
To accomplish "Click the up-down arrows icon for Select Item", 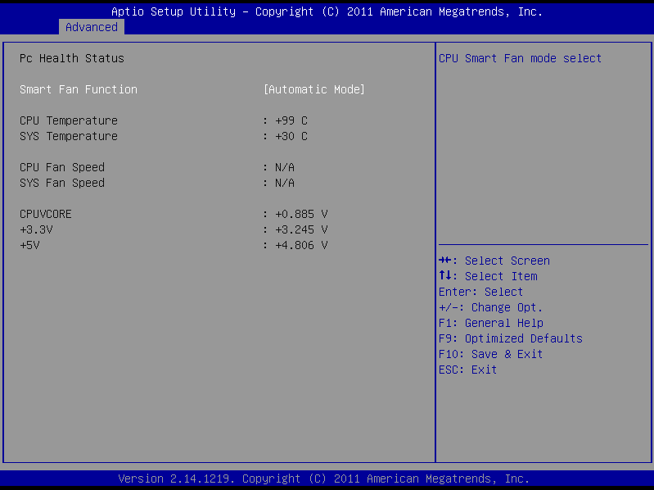I will 444,276.
